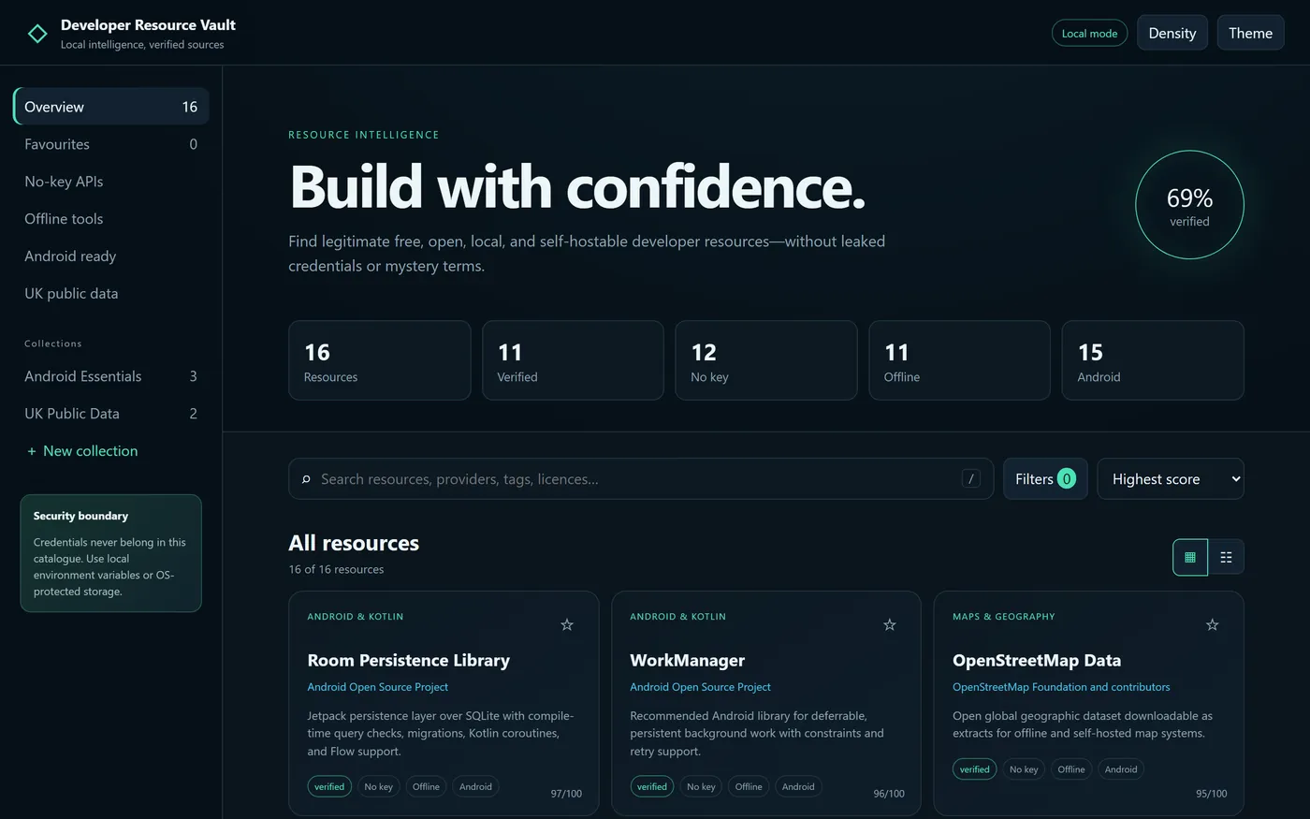Click the diamond logo of Developer Resource Vault
This screenshot has width=1310, height=819.
coord(37,34)
